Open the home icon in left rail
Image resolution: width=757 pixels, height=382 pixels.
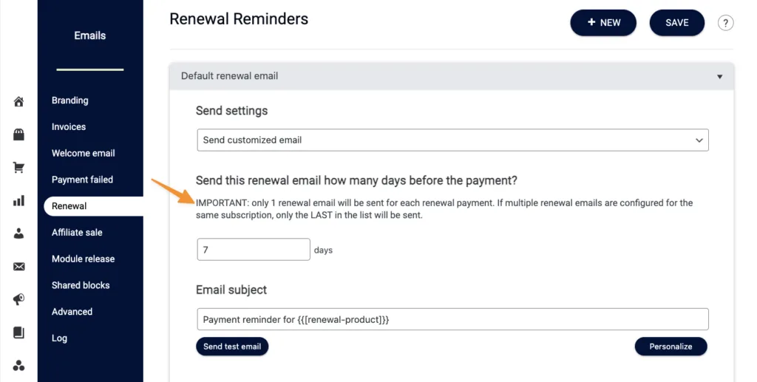pyautogui.click(x=18, y=102)
